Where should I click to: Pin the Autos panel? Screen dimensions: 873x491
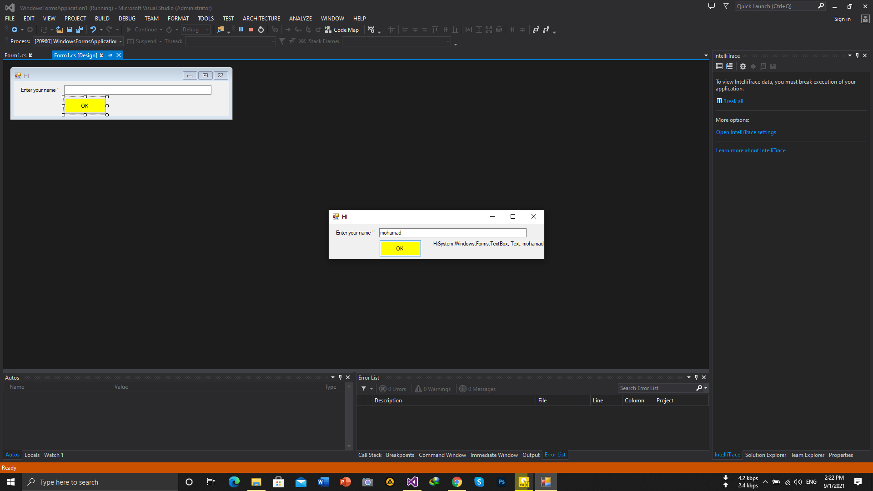(x=340, y=377)
